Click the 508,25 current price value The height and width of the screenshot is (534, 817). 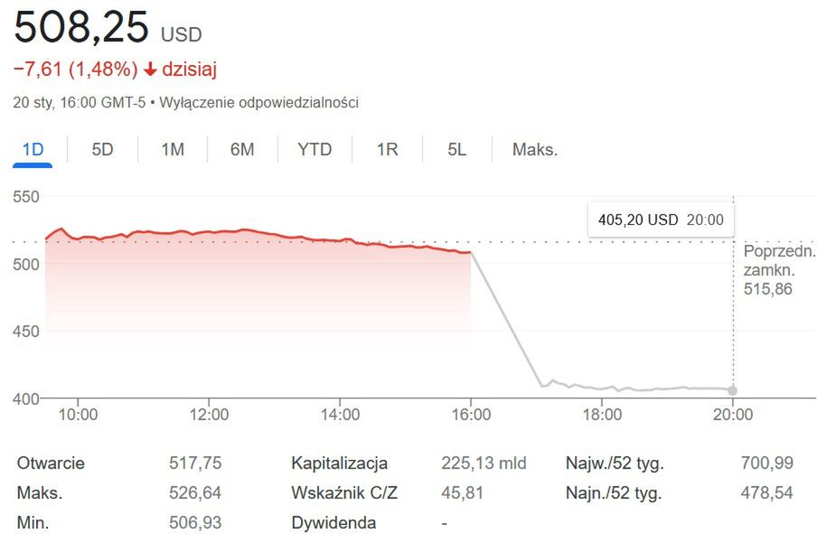(81, 28)
